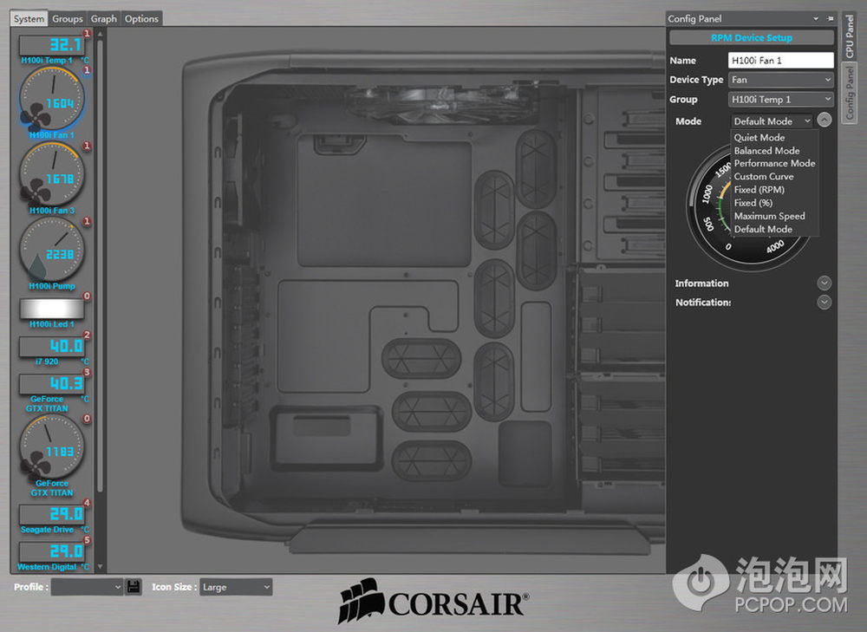Image resolution: width=867 pixels, height=632 pixels.
Task: Click the device list scroll-down arrow
Action: point(100,566)
